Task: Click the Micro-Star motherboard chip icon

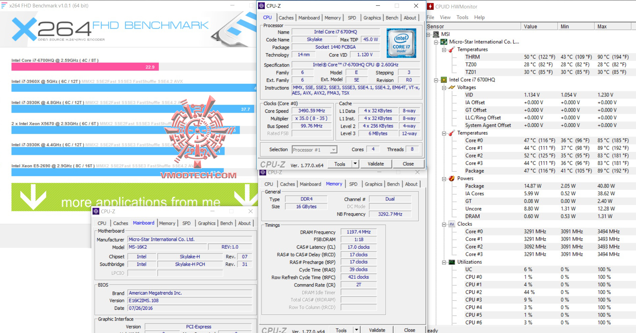Action: (444, 42)
